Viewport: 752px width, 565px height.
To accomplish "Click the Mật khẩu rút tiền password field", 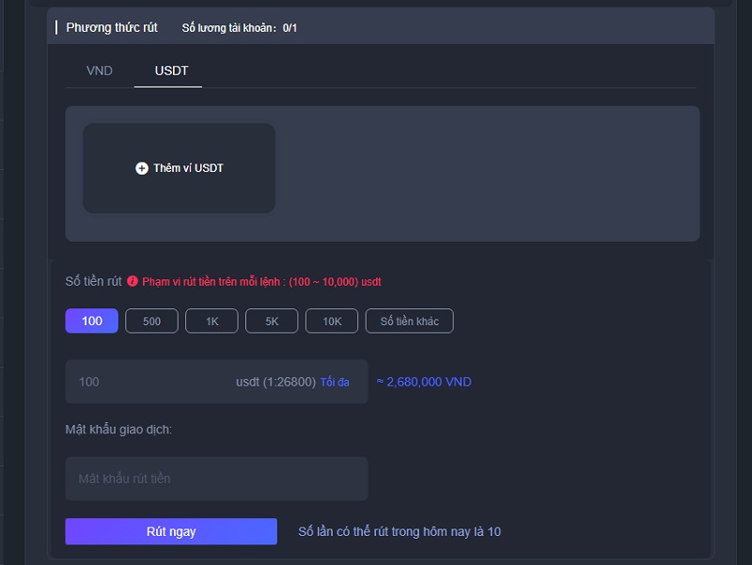I will click(215, 479).
